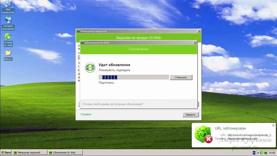Viewport: 277px width, 156px height.
Task: Open the Network Neighborhood desktop icon
Action: (8, 23)
